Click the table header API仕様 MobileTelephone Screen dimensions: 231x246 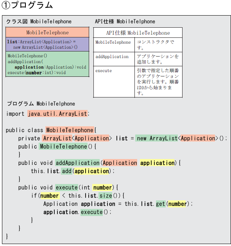pyautogui.click(x=138, y=33)
